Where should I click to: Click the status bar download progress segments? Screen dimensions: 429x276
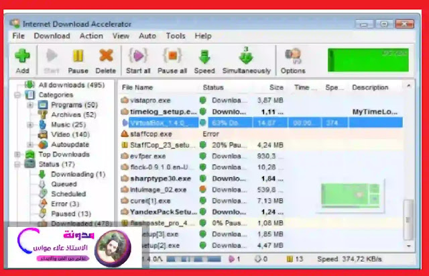194,259
